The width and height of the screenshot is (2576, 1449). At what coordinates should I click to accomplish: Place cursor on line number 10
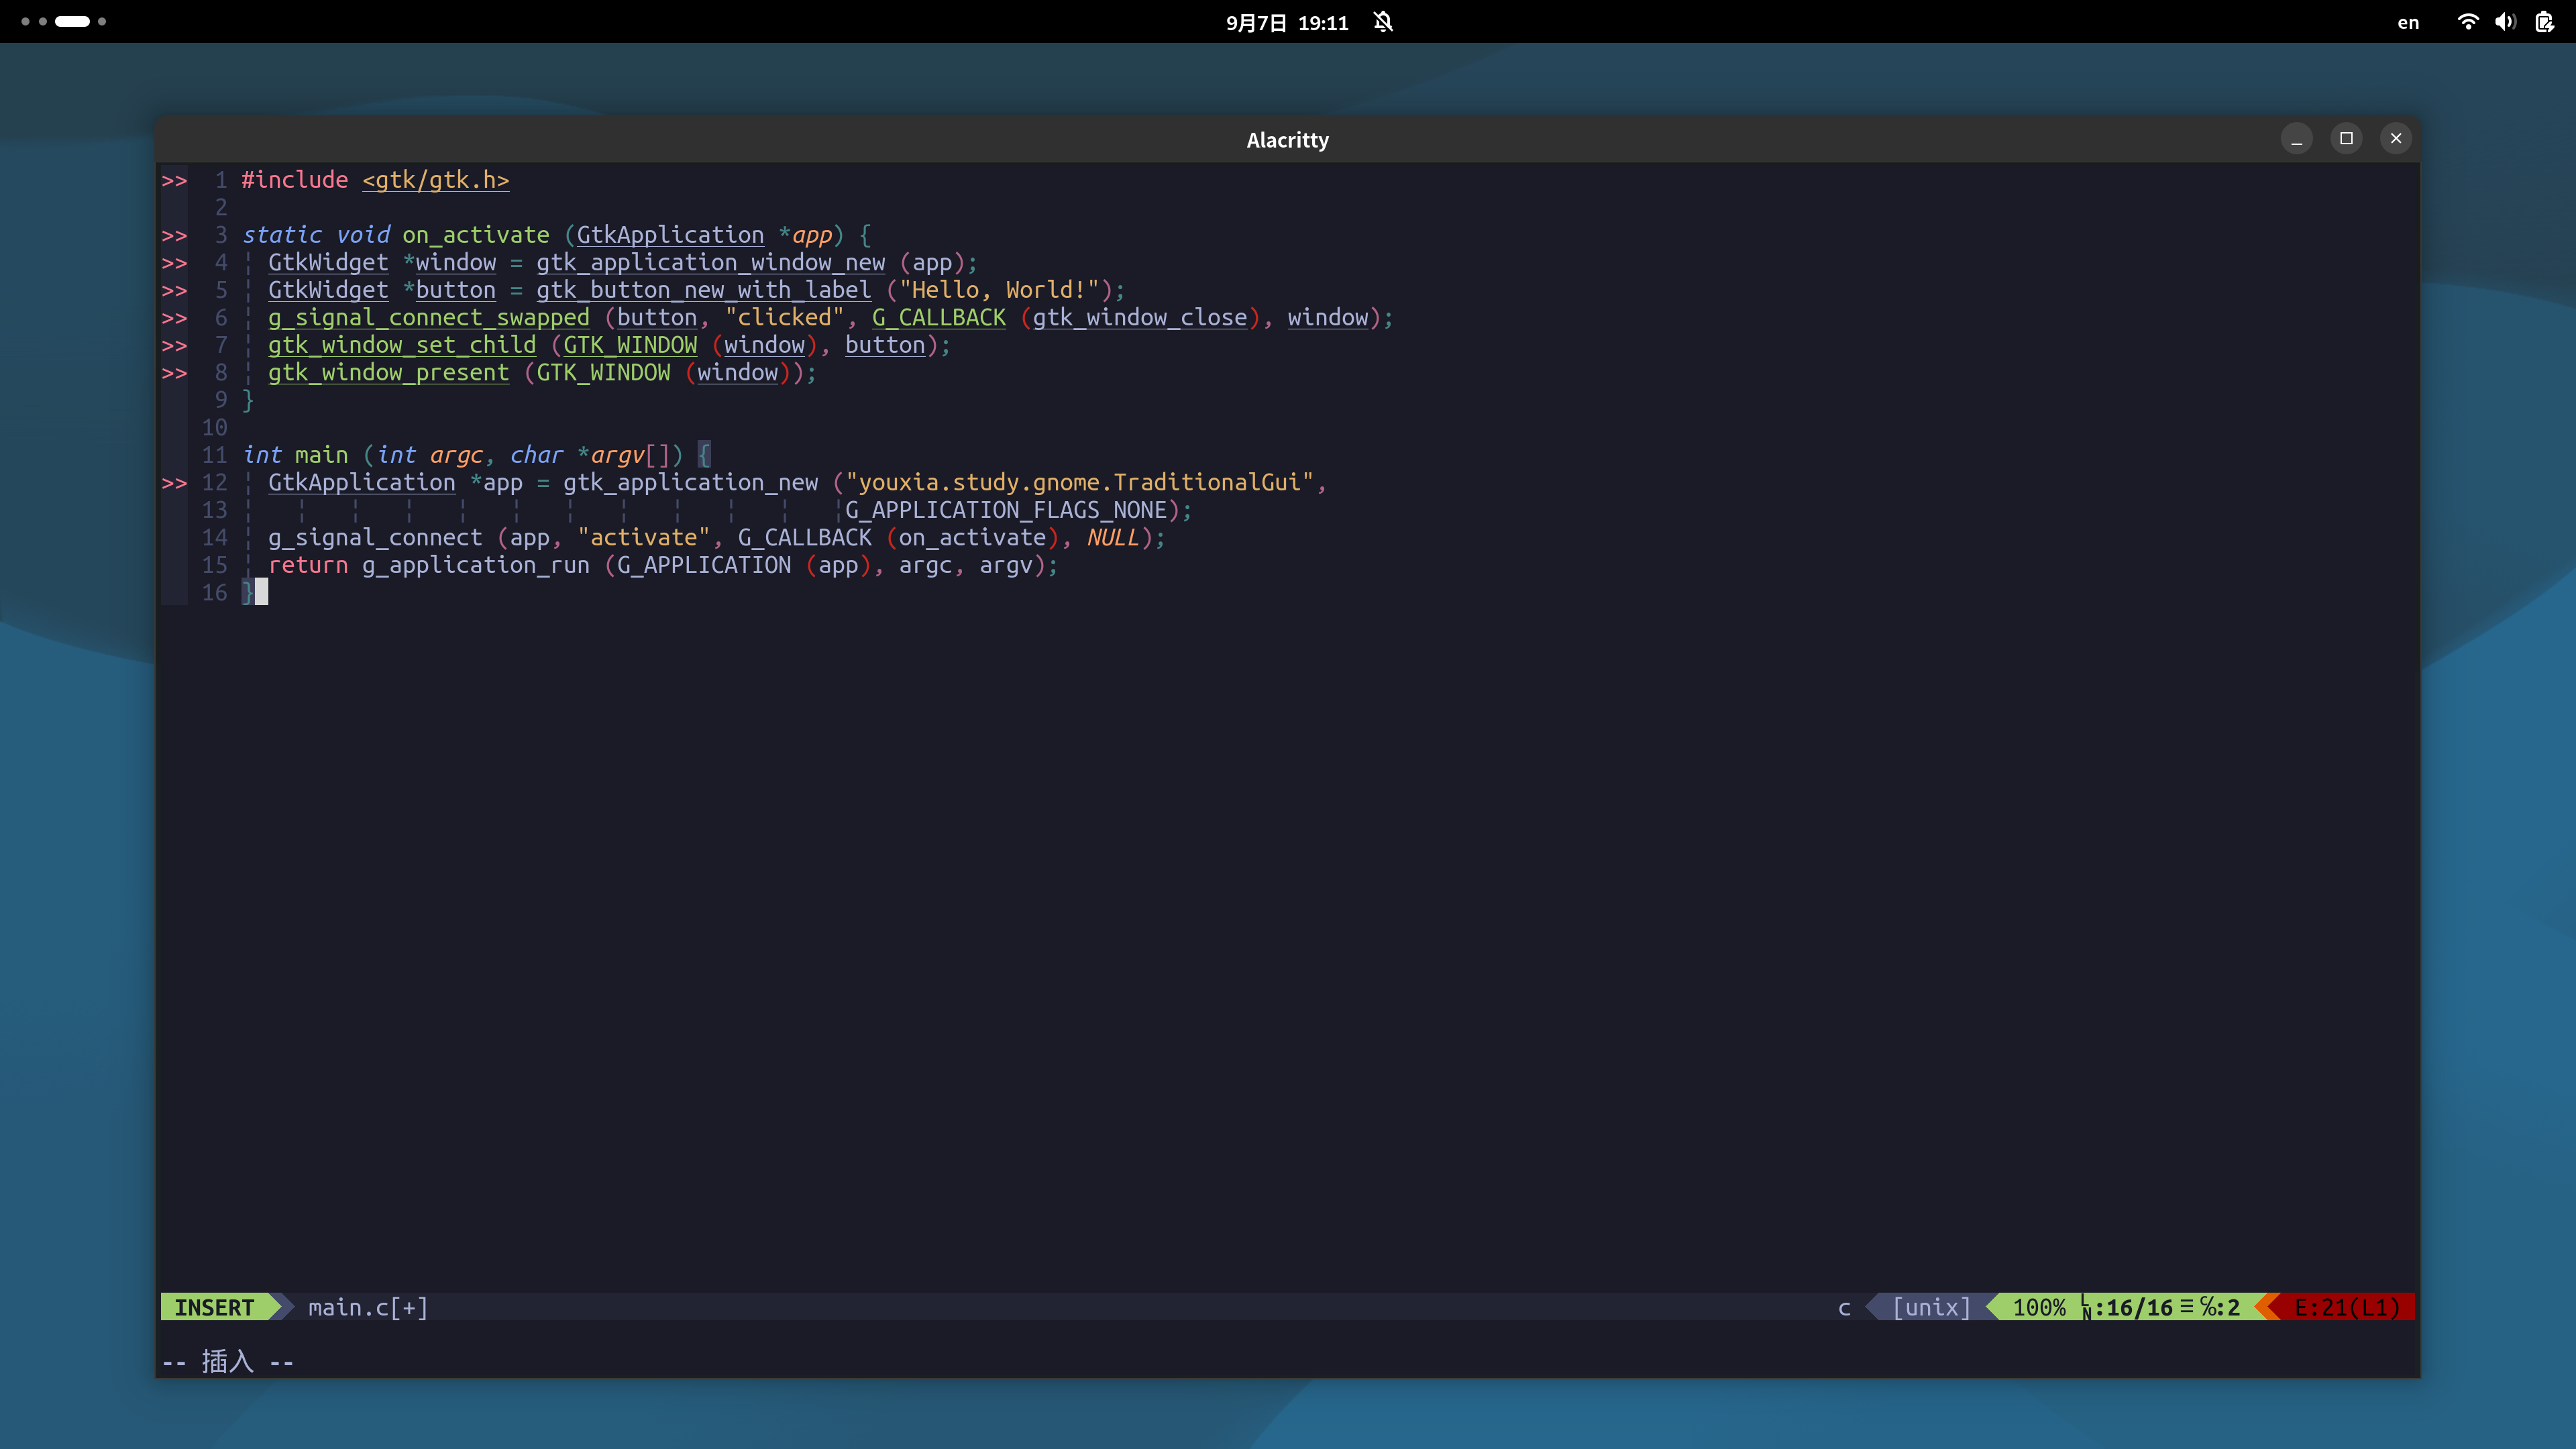[x=214, y=428]
